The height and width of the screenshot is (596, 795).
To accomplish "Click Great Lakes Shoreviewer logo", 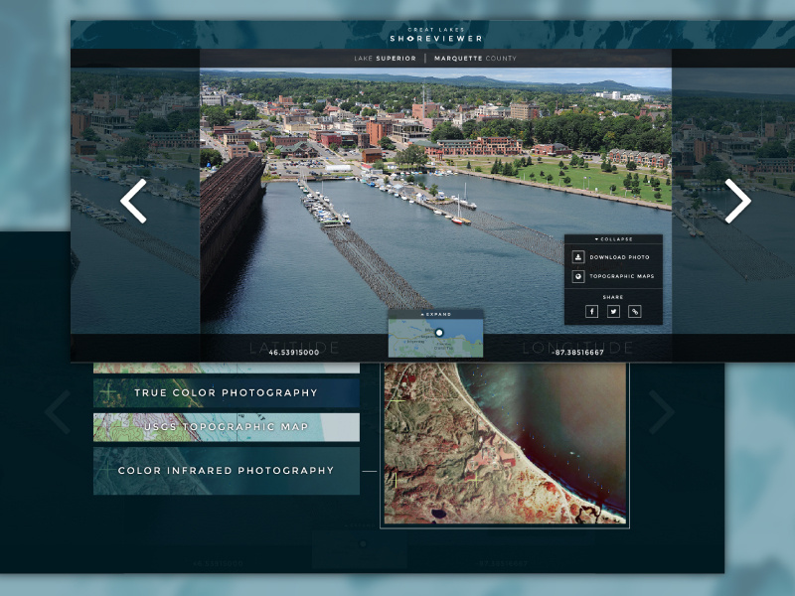I will tap(436, 35).
